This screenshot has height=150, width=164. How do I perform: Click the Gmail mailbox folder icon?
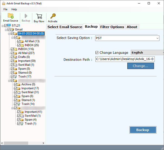[x=12, y=29]
